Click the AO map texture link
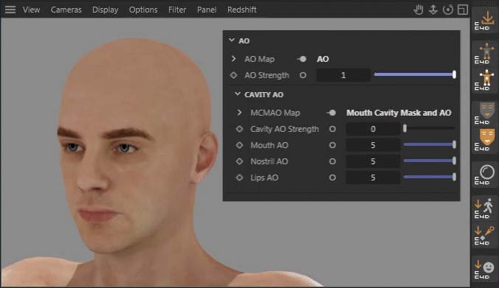 tap(323, 59)
